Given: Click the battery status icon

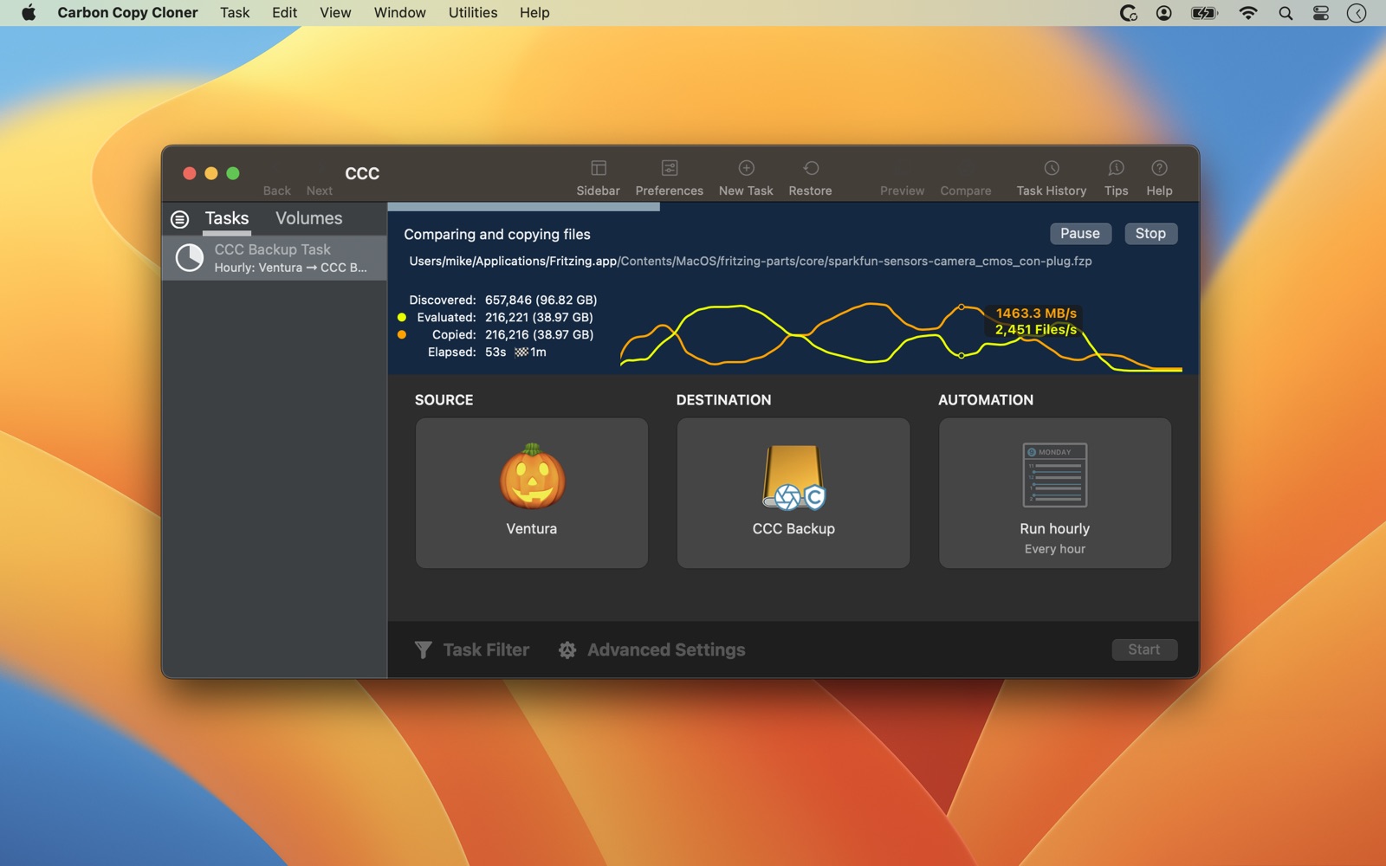Looking at the screenshot, I should coord(1205,13).
